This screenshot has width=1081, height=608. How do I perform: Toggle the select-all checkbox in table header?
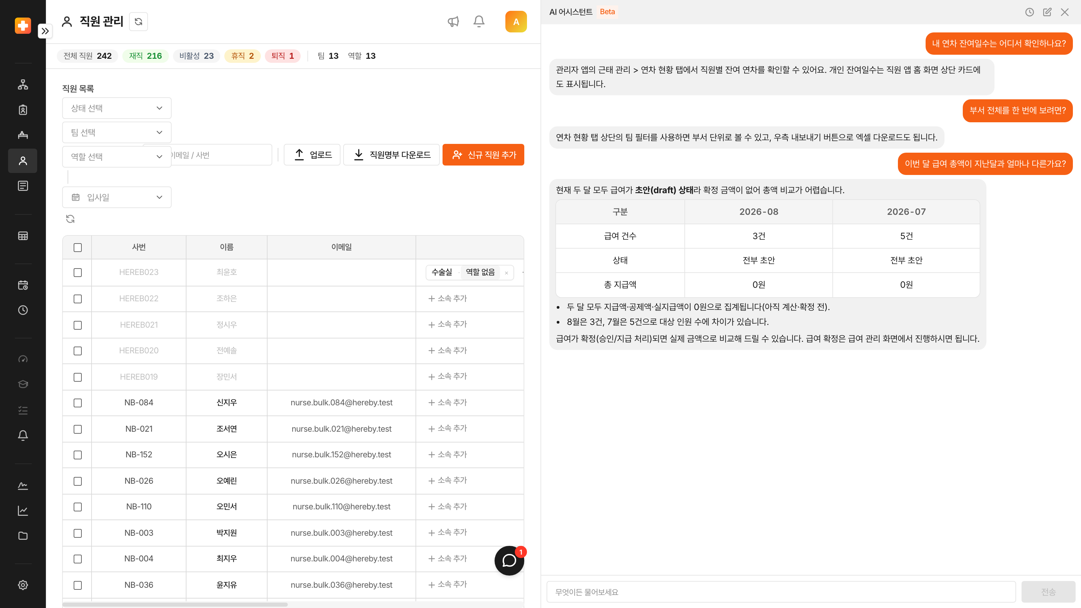(x=78, y=248)
